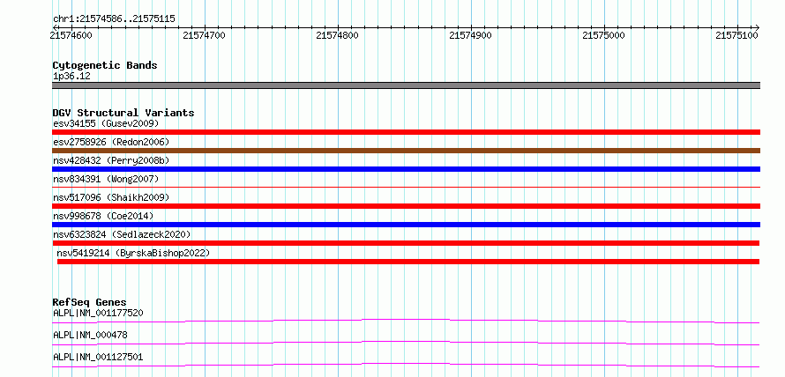The height and width of the screenshot is (377, 785).
Task: Select the blue nsv998678 variant bar
Action: pyautogui.click(x=406, y=225)
